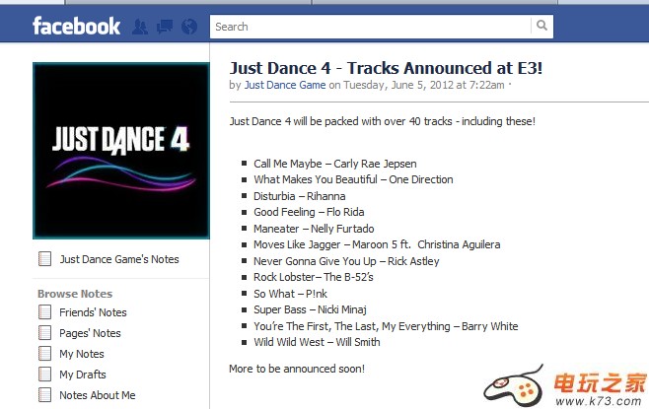
Task: Click Super Bass – Nicki Minaj
Action: [x=310, y=309]
